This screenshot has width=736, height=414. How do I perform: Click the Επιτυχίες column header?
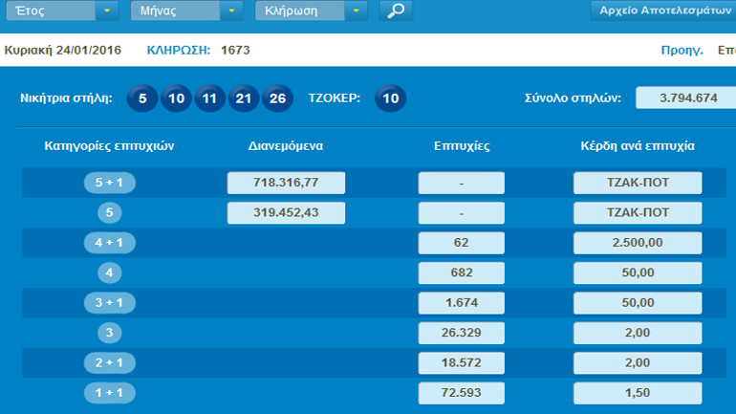pos(462,146)
